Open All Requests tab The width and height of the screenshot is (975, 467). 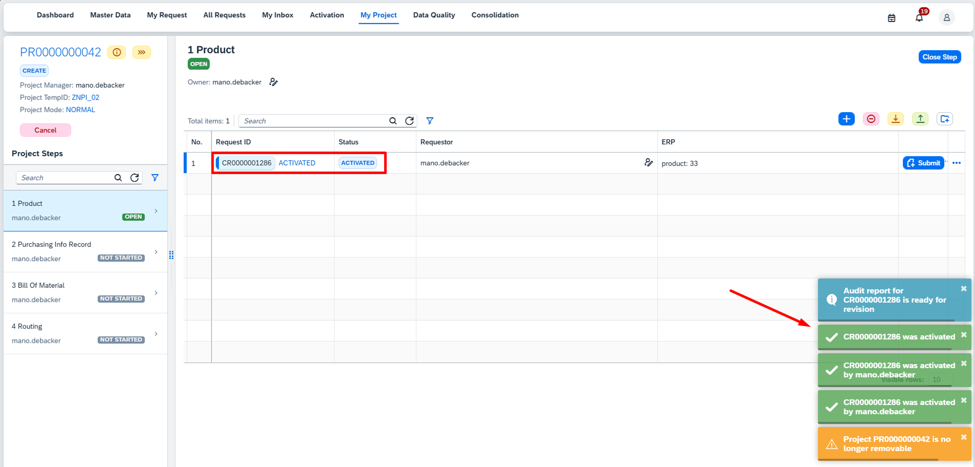pos(224,15)
